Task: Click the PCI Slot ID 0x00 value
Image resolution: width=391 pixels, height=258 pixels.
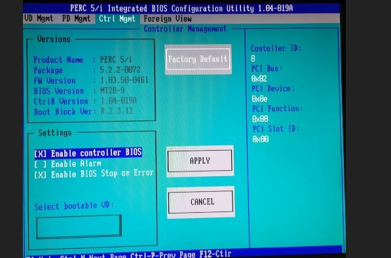Action: click(261, 139)
